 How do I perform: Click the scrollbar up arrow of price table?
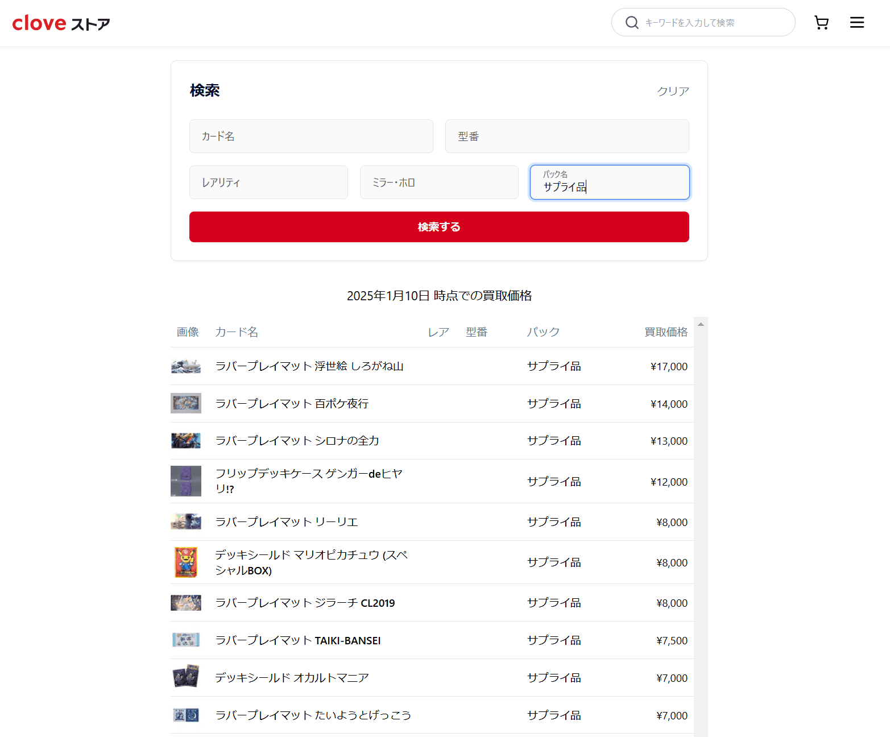701,324
